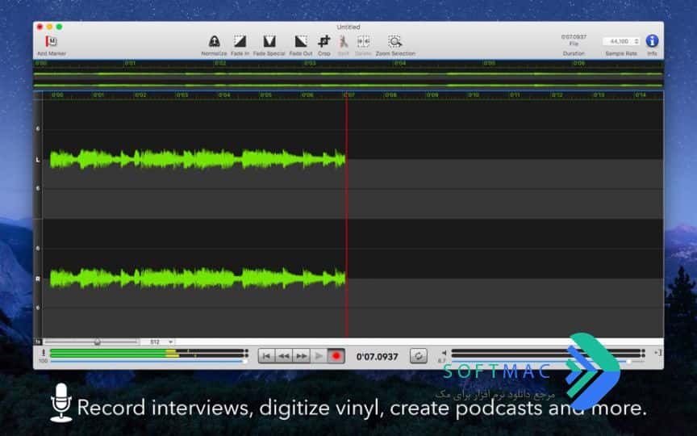The image size is (697, 436).
Task: Stop recording with red record button
Action: (336, 356)
